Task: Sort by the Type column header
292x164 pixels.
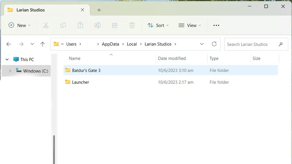Action: (214, 58)
